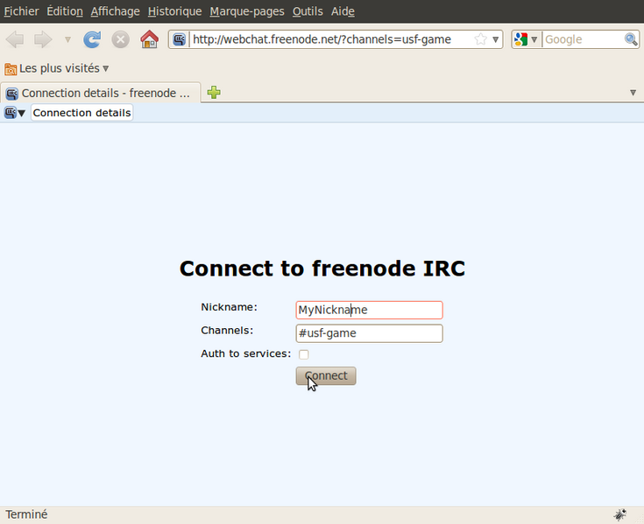Open the Fichier menu
The image size is (644, 524).
[21, 11]
